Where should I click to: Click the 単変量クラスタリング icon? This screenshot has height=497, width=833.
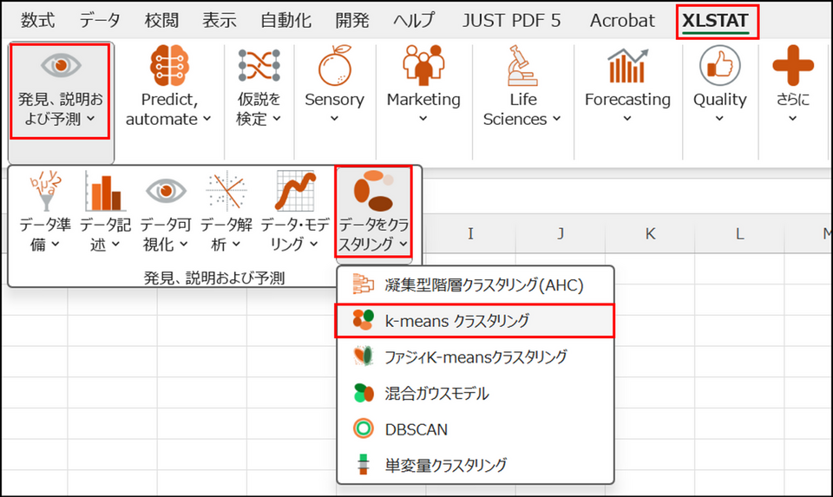tap(364, 465)
